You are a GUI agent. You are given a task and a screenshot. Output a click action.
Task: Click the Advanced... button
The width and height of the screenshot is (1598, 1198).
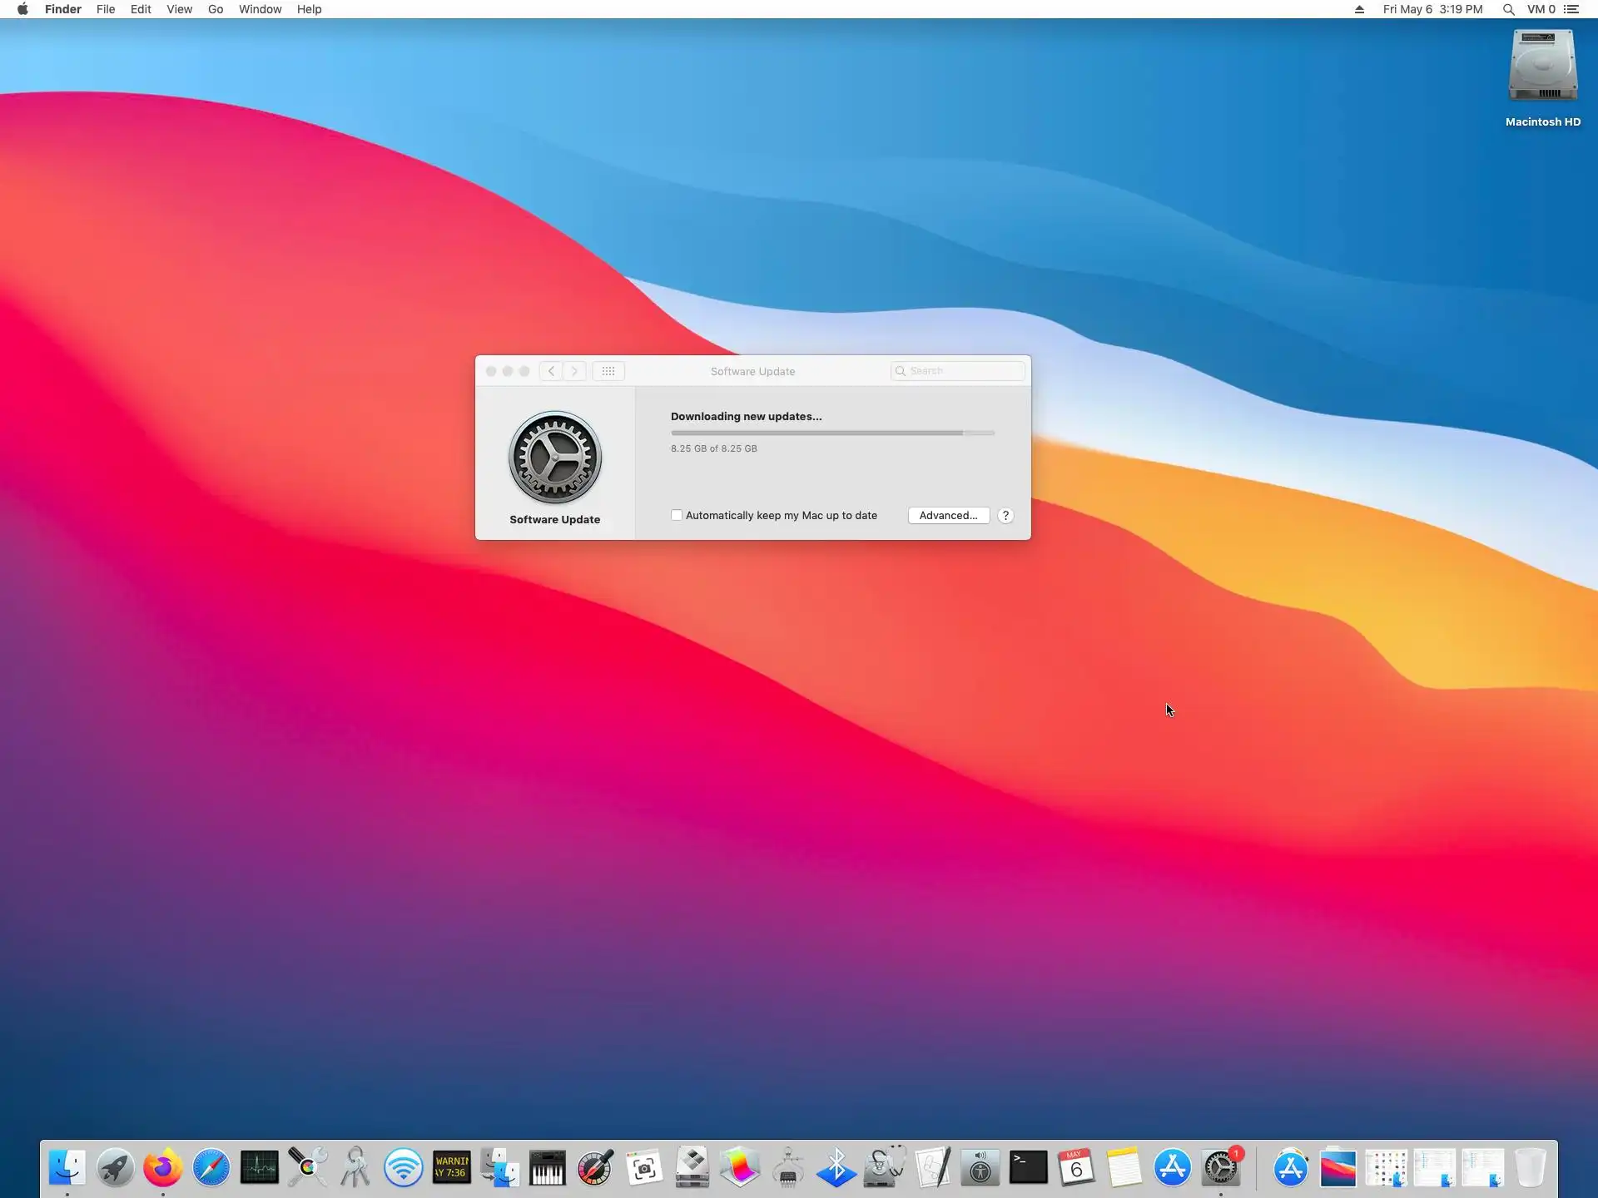(948, 516)
